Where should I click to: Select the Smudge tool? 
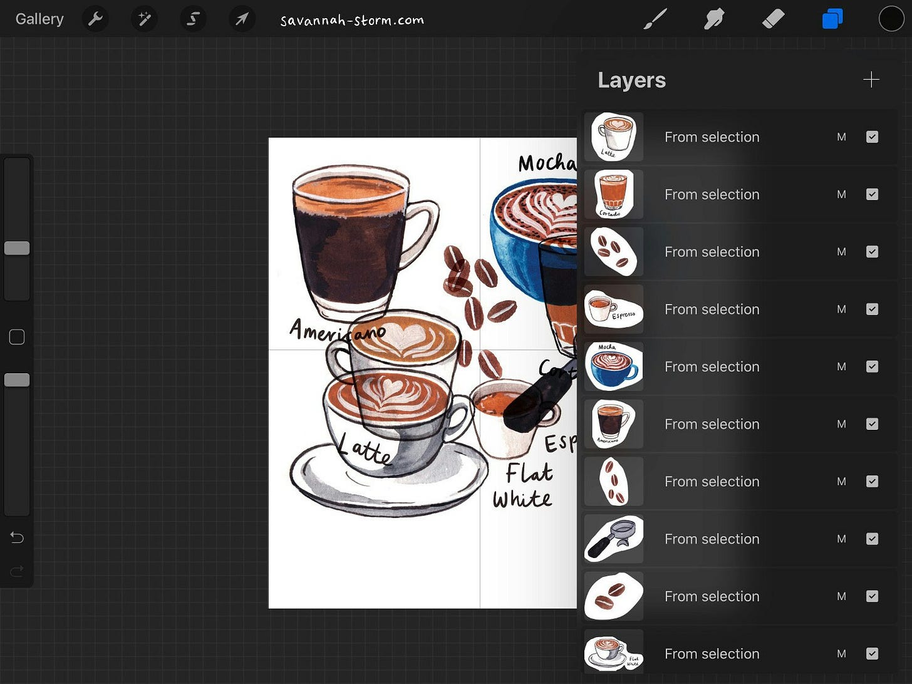coord(714,19)
